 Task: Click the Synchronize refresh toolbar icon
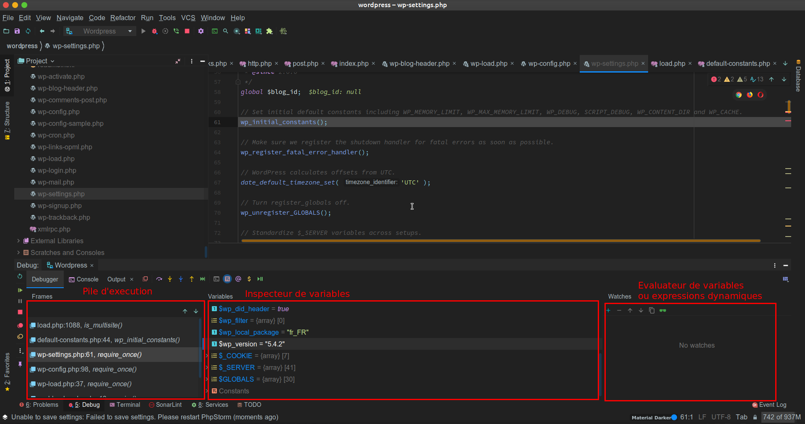click(x=28, y=31)
